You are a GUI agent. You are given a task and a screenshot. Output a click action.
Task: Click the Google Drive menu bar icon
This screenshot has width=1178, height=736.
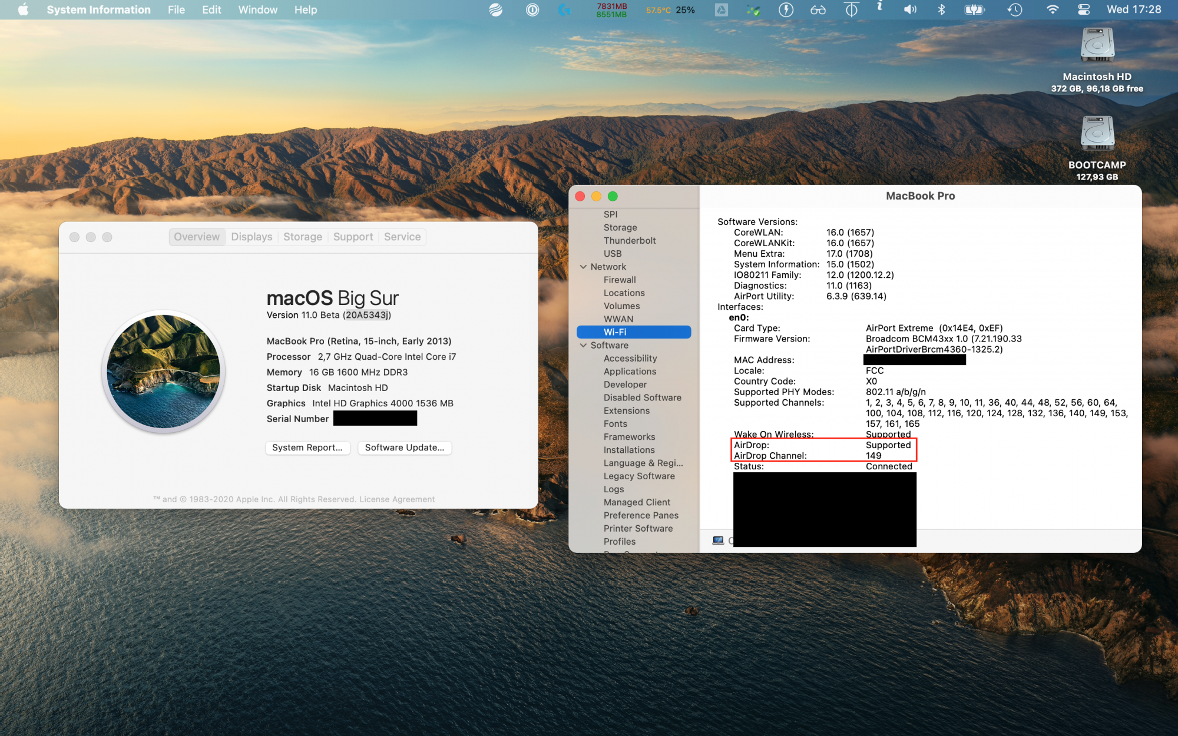tap(722, 9)
